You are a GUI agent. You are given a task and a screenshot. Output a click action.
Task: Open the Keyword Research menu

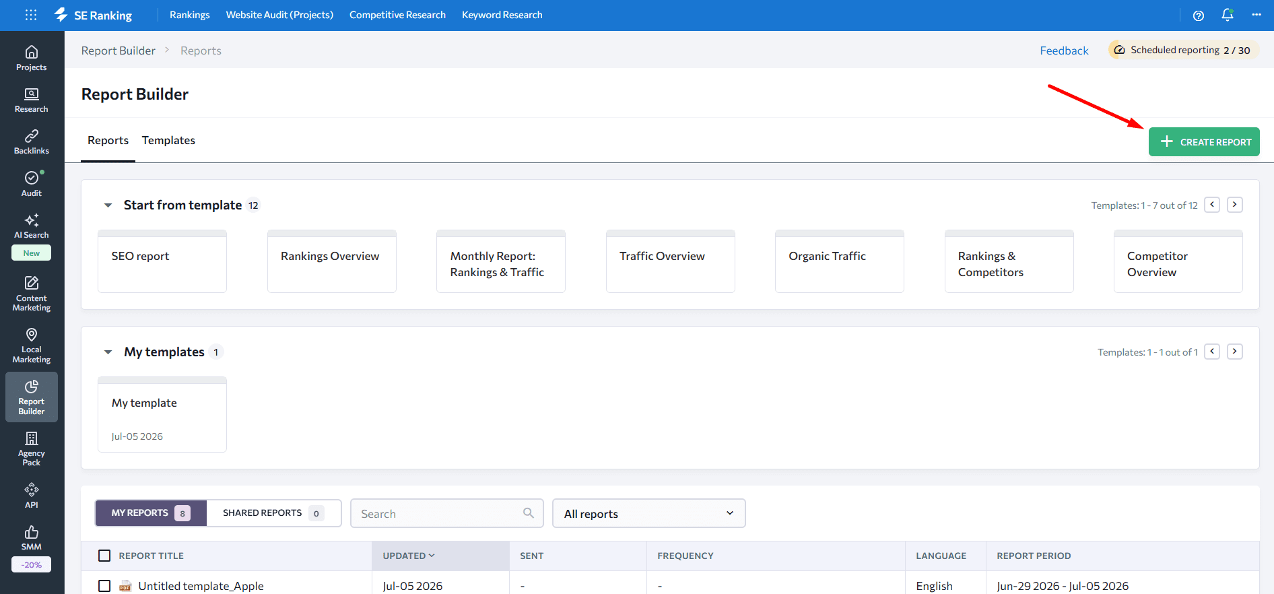[x=502, y=15]
